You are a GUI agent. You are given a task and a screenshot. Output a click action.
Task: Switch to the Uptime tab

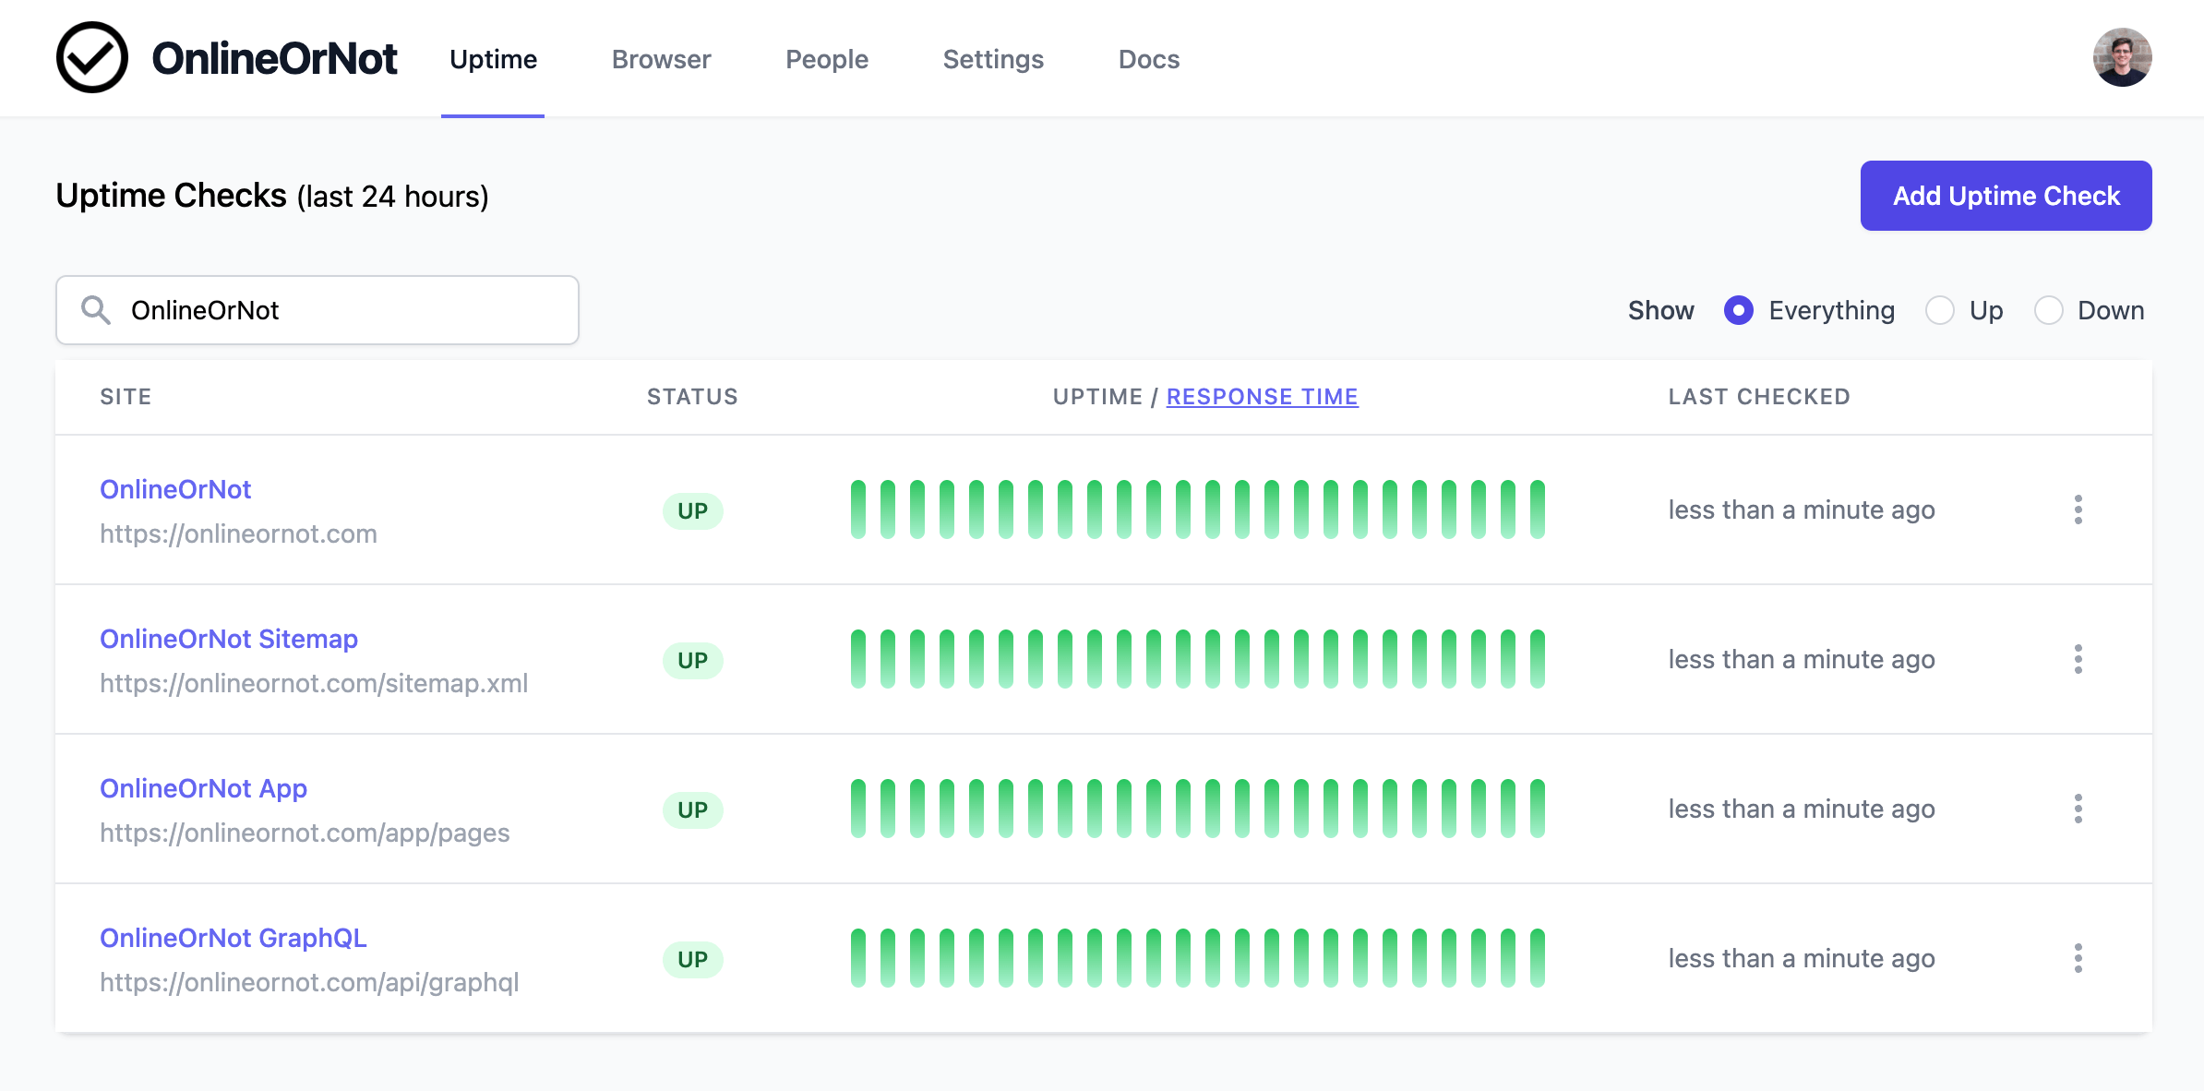[493, 59]
